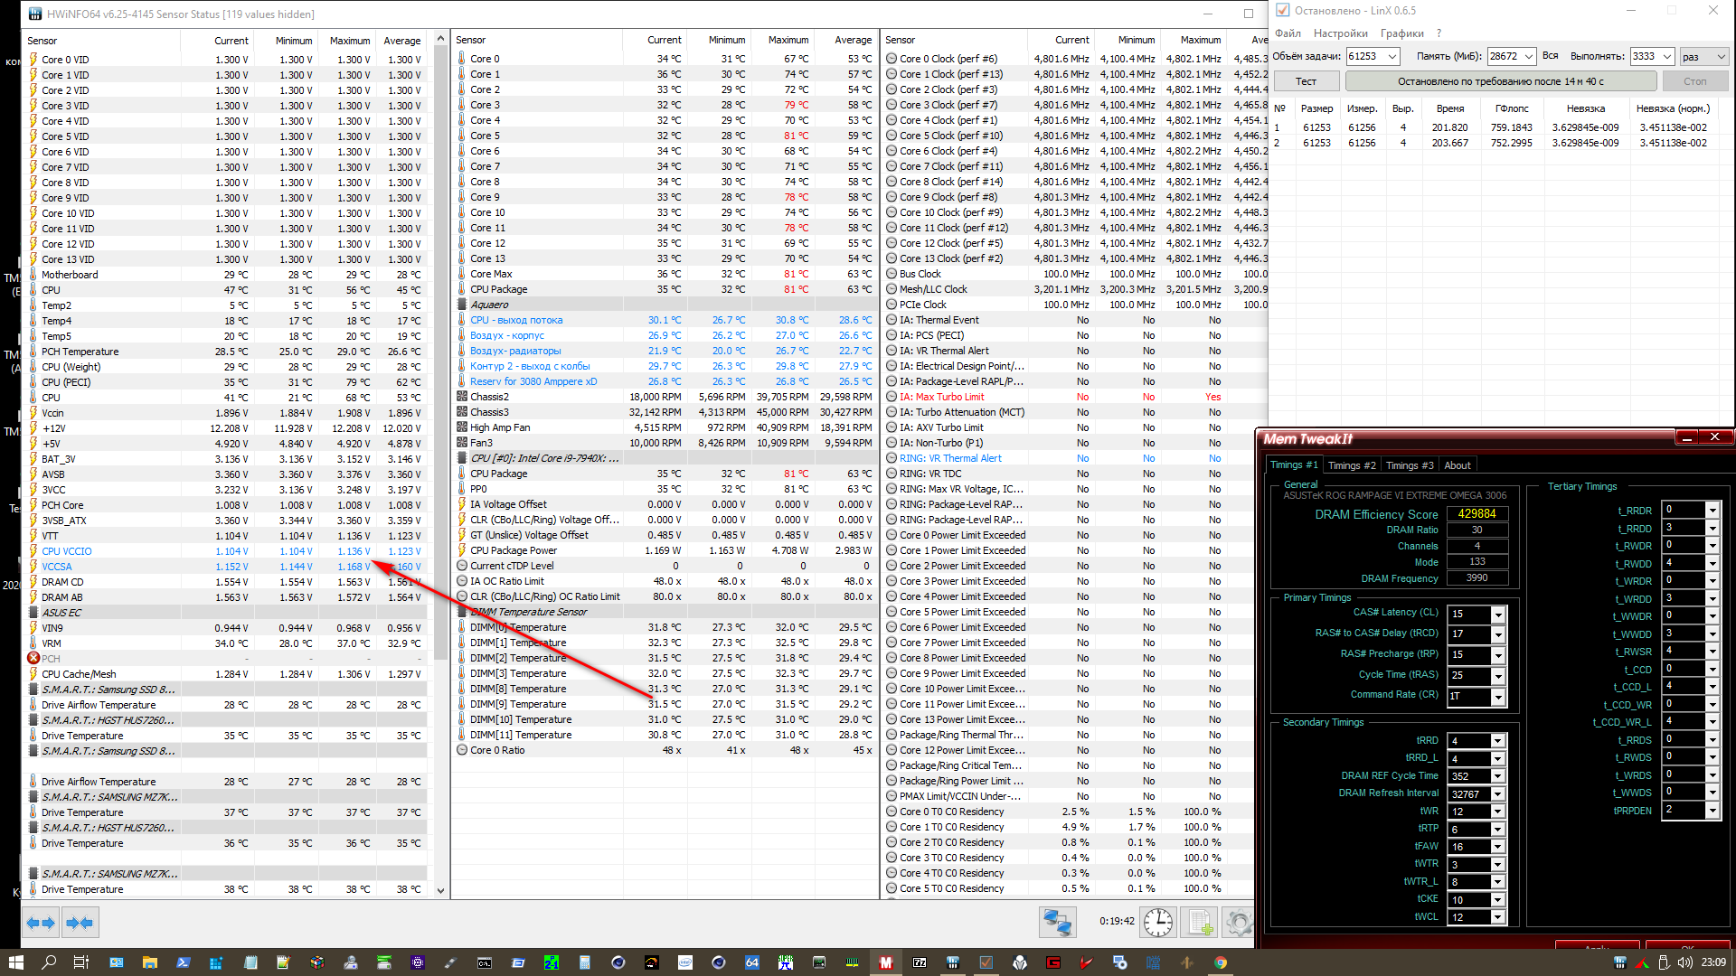
Task: Open HWiNFO settings gear icon
Action: [x=1238, y=922]
